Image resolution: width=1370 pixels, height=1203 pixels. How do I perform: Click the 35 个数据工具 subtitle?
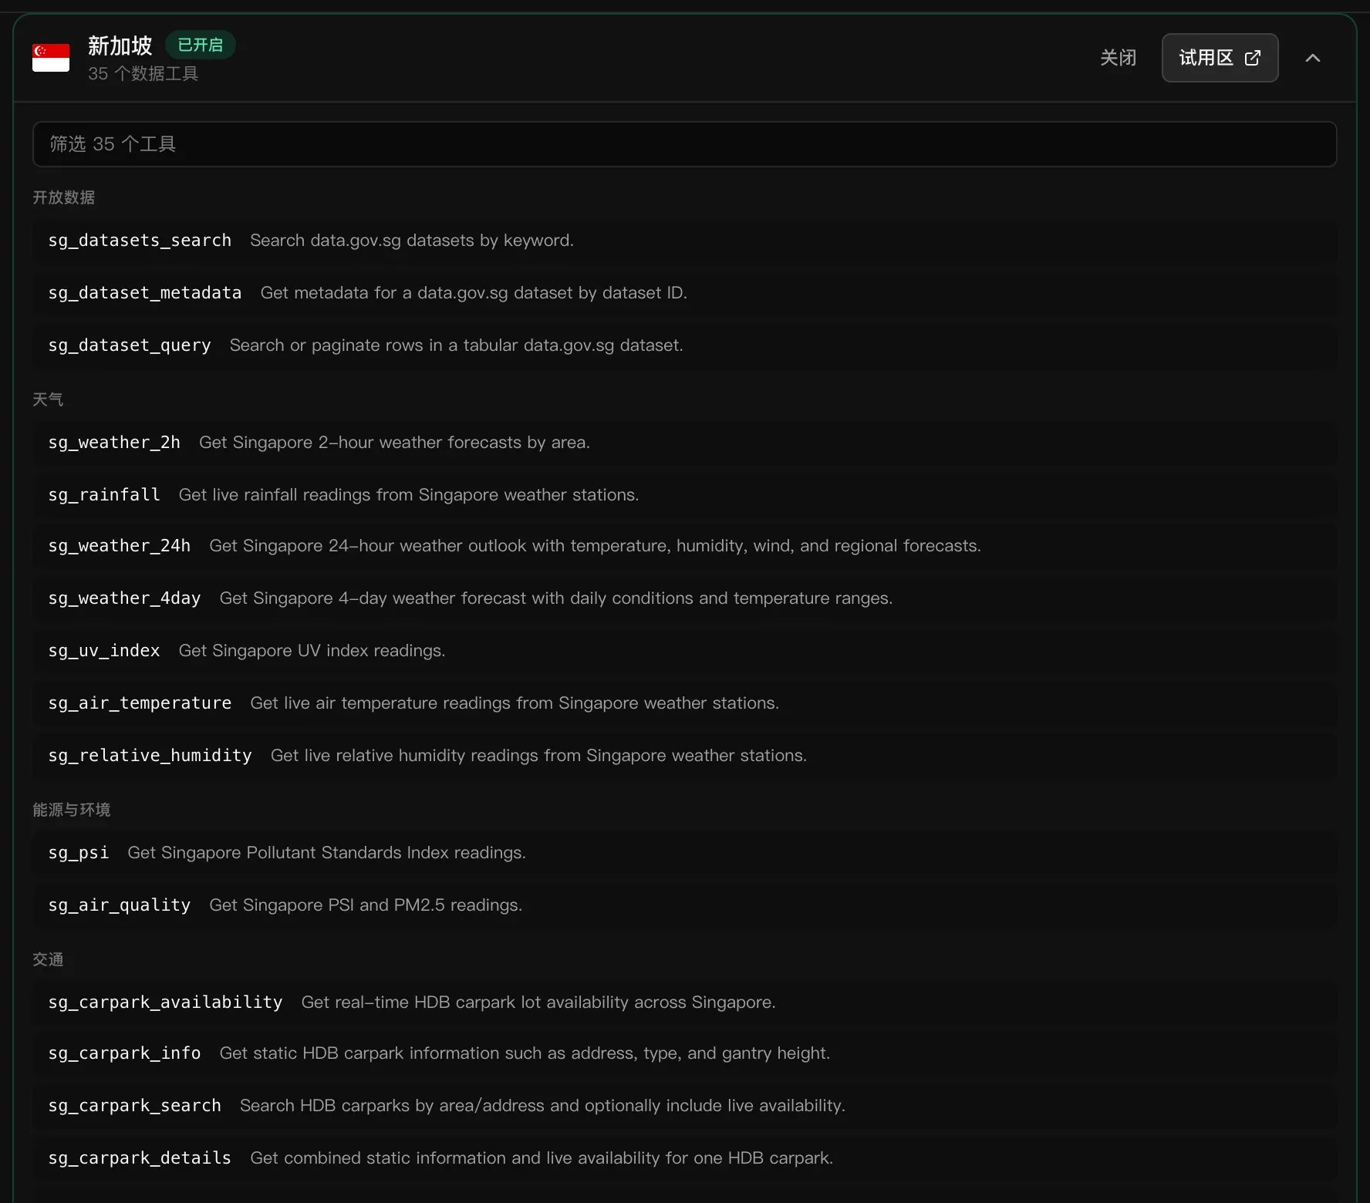(x=143, y=73)
